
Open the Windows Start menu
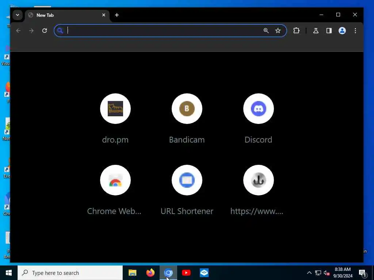coord(9,273)
